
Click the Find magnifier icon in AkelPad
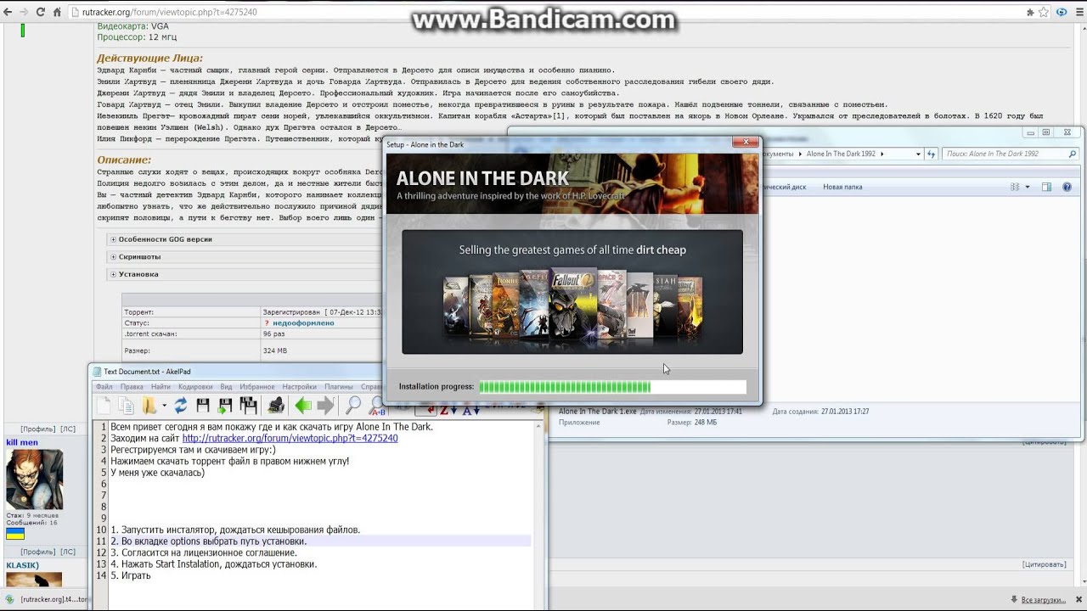point(353,406)
